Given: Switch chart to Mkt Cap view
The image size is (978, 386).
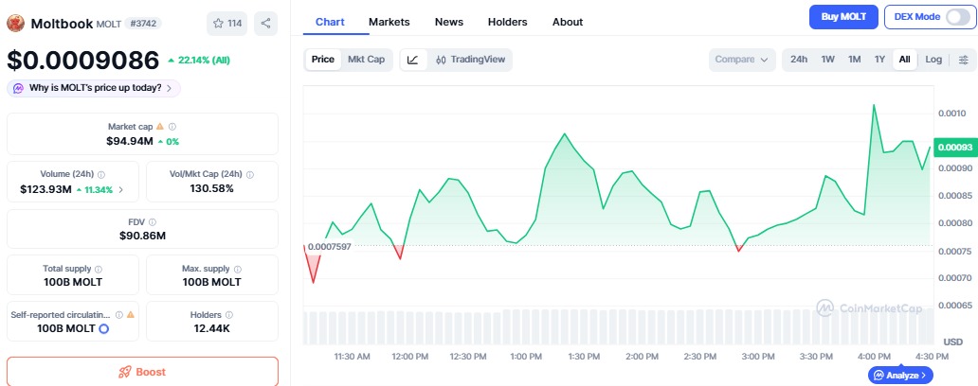Looking at the screenshot, I should (x=366, y=60).
